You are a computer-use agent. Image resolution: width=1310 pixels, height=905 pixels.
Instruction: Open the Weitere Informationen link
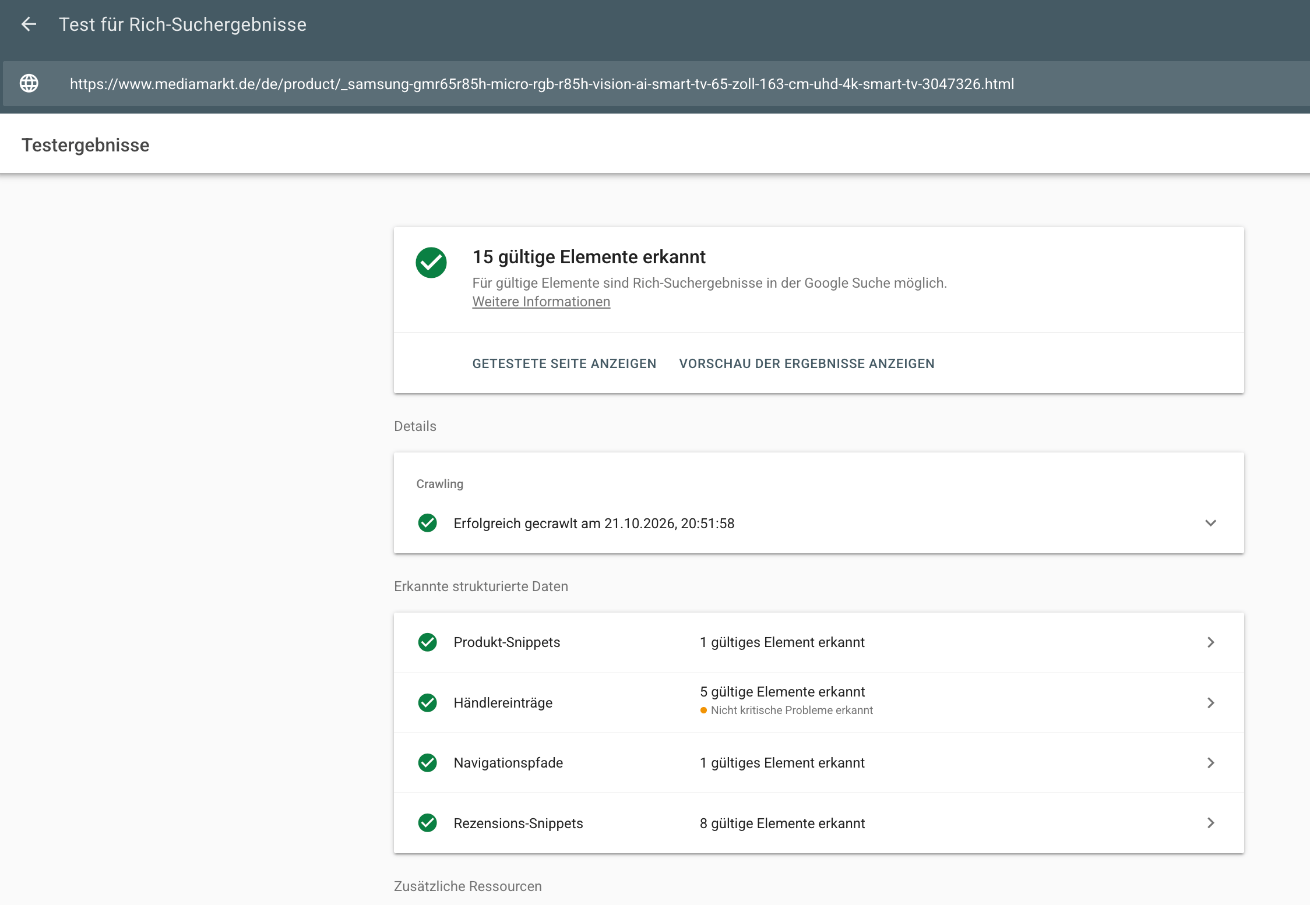541,302
